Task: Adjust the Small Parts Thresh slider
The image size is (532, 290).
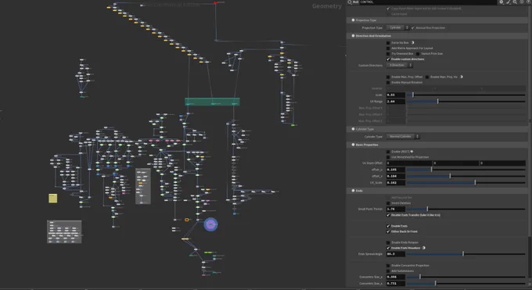Action: click(x=466, y=209)
